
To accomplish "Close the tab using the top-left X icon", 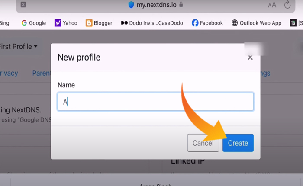I will (x=23, y=5).
